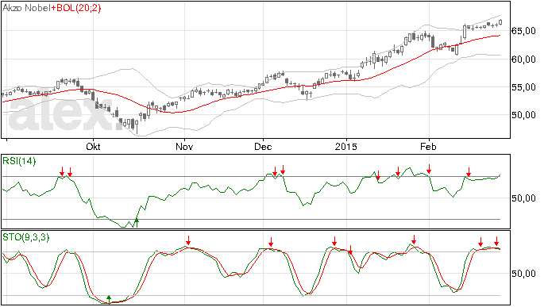
Task: Click the 60,00 price axis value
Action: [523, 59]
